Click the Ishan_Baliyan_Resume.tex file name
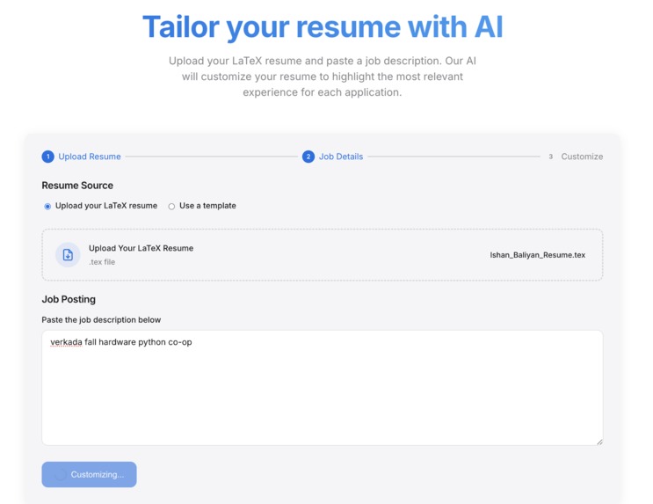 click(537, 255)
